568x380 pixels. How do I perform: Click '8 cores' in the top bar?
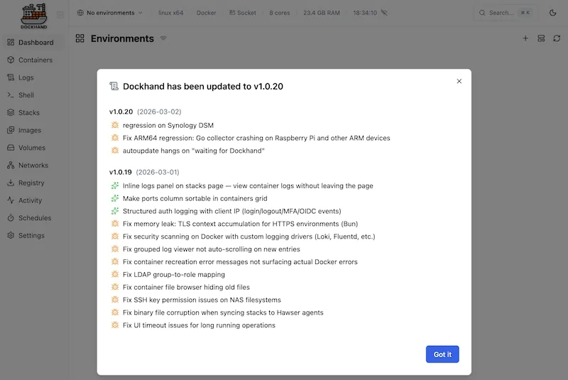tap(279, 13)
